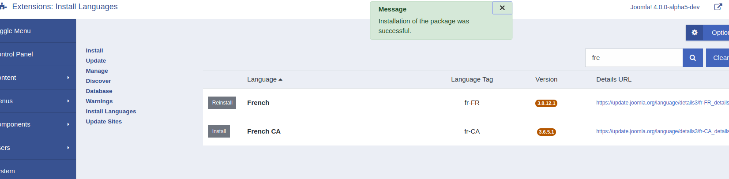Expand the Menus submenu arrow
Screen dimensions: 729x179
click(x=68, y=101)
